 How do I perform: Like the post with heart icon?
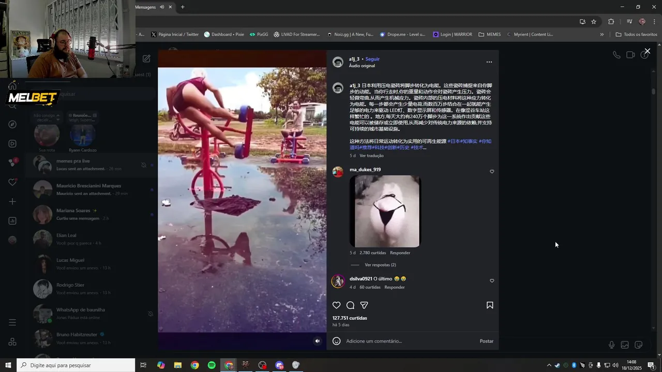tap(336, 305)
